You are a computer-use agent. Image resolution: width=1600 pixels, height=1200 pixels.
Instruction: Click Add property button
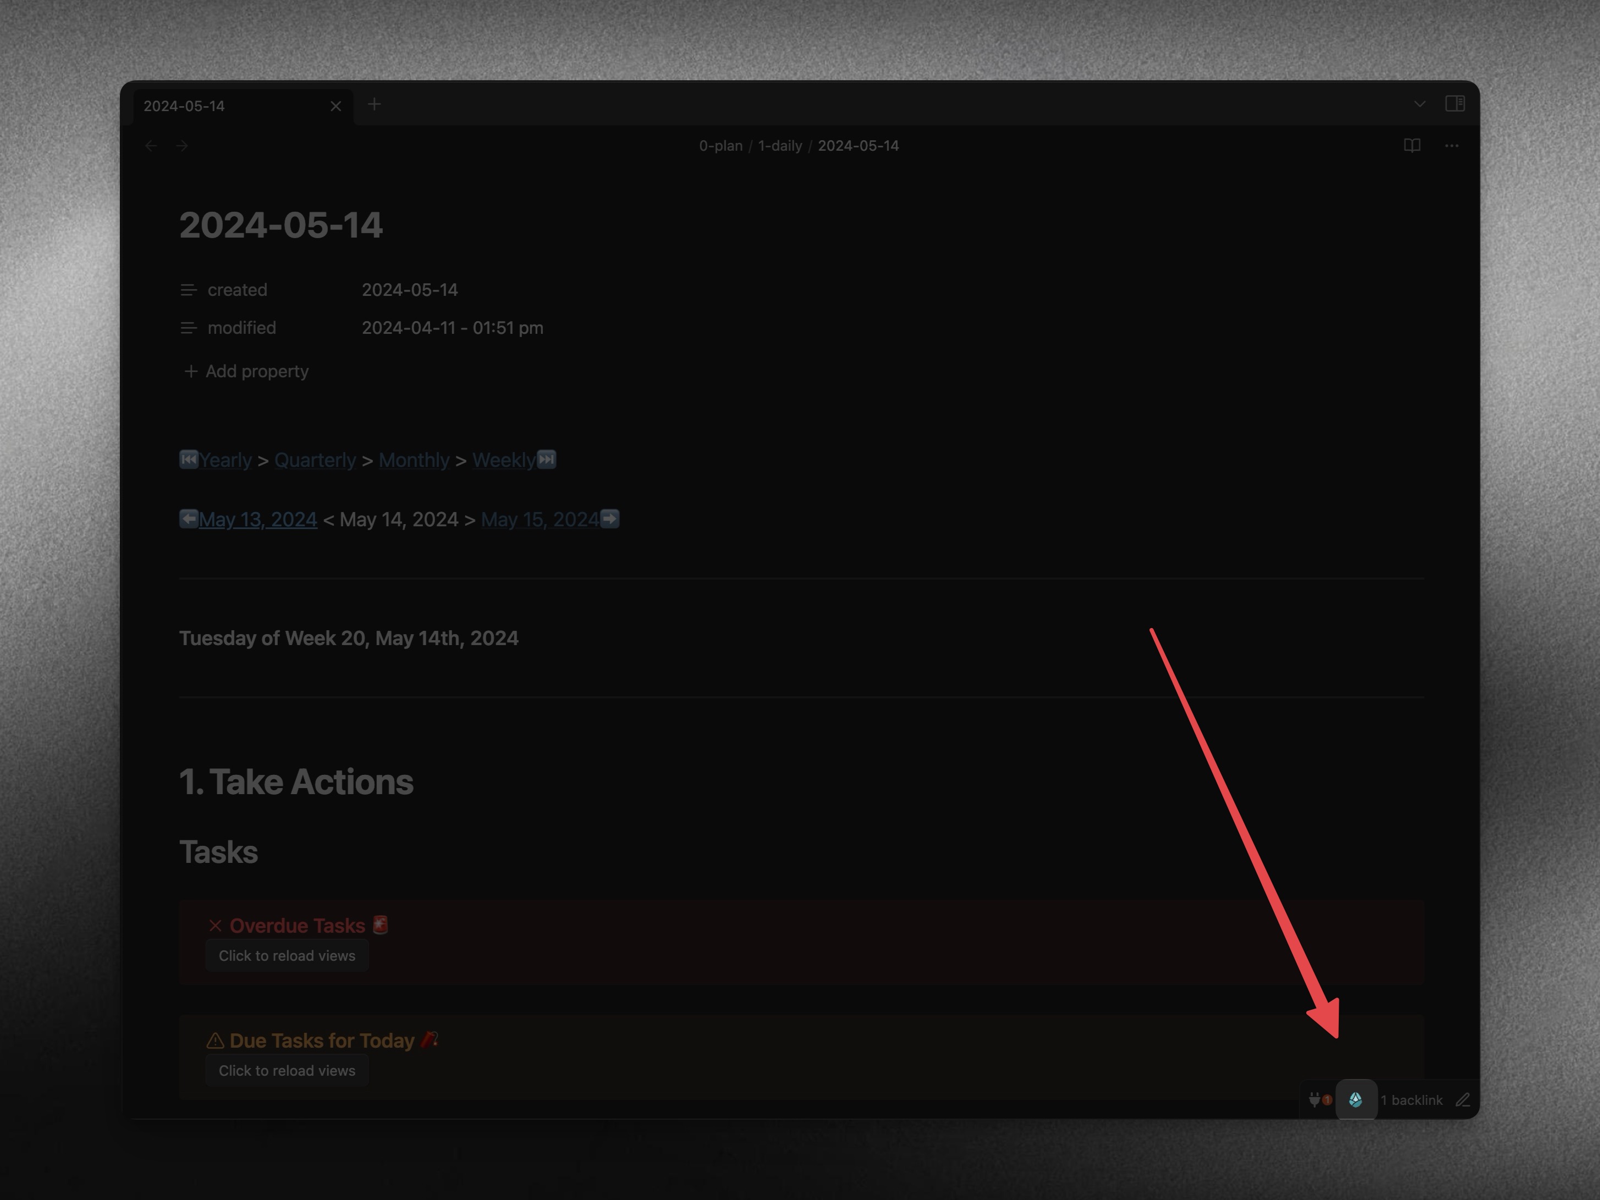(246, 371)
